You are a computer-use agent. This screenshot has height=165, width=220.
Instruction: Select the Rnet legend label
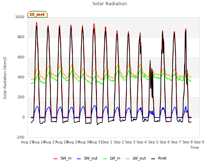[162, 158]
